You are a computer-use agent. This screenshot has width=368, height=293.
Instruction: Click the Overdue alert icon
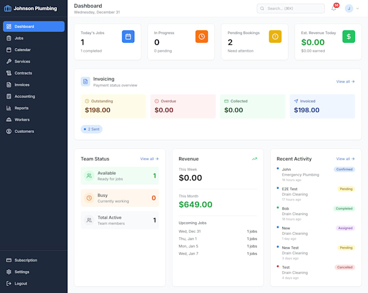point(156,101)
